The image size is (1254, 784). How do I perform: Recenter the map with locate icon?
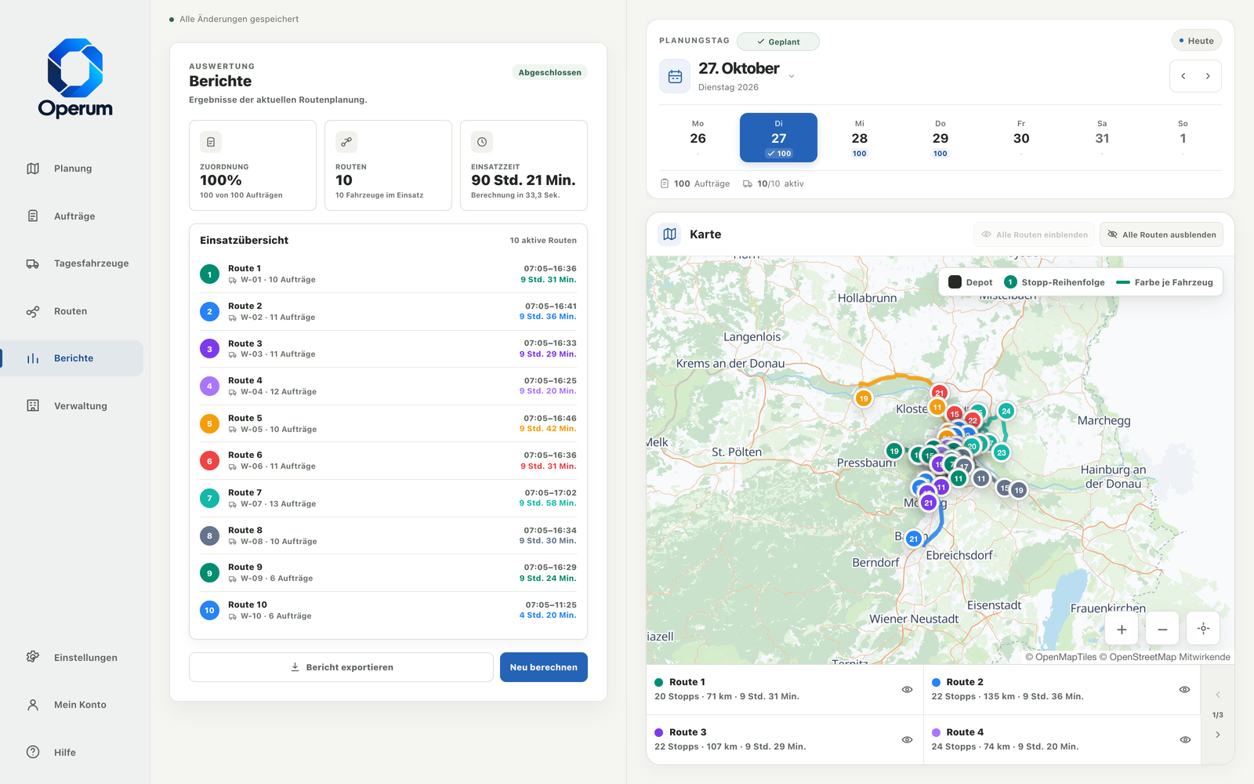(x=1203, y=629)
